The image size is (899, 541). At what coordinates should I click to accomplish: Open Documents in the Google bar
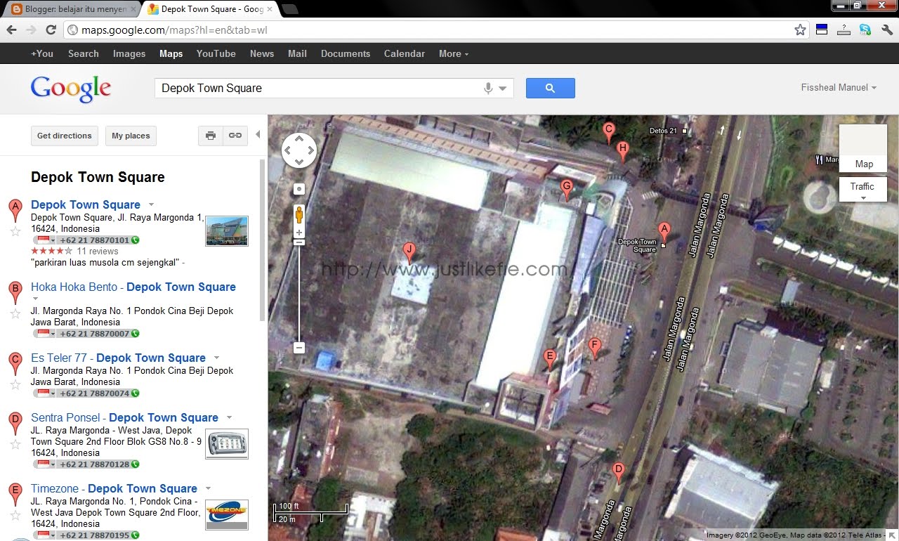point(346,53)
